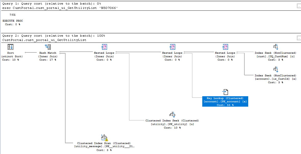Click the Nested Loops icon above Key Lookup
Viewport: 301px width, 154px height.
pyautogui.click(x=172, y=47)
